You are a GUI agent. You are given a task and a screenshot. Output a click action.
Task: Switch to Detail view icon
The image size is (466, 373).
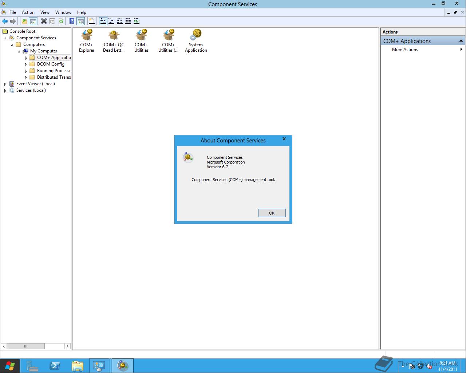tap(128, 21)
